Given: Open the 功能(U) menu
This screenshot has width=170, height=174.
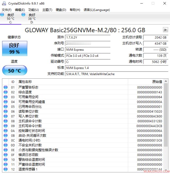Looking at the screenshot, I should (33, 10).
